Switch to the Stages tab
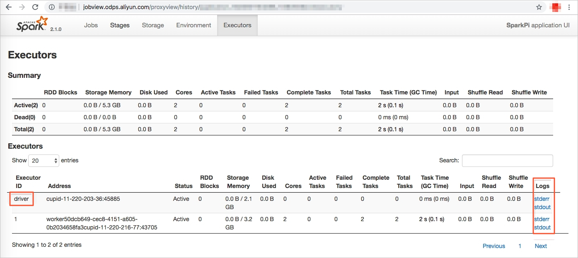 [120, 25]
